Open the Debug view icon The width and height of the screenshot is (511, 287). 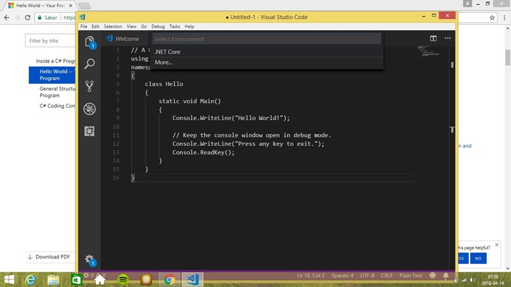[x=89, y=108]
